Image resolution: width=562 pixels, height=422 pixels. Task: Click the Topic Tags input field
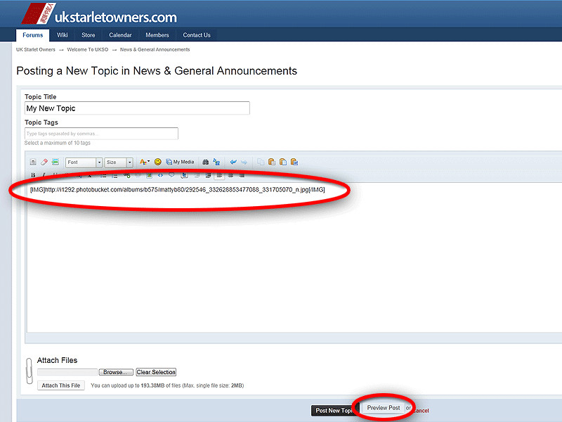[x=101, y=134]
